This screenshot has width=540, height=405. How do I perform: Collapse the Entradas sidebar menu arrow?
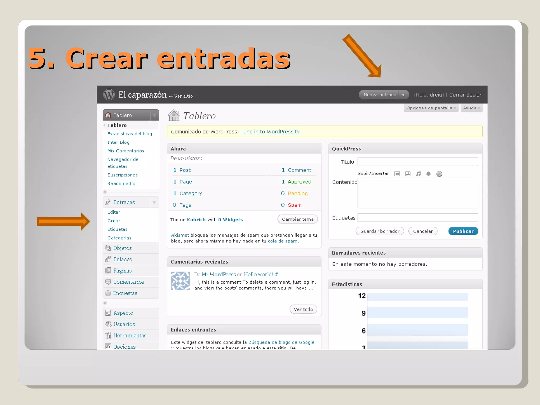[154, 202]
